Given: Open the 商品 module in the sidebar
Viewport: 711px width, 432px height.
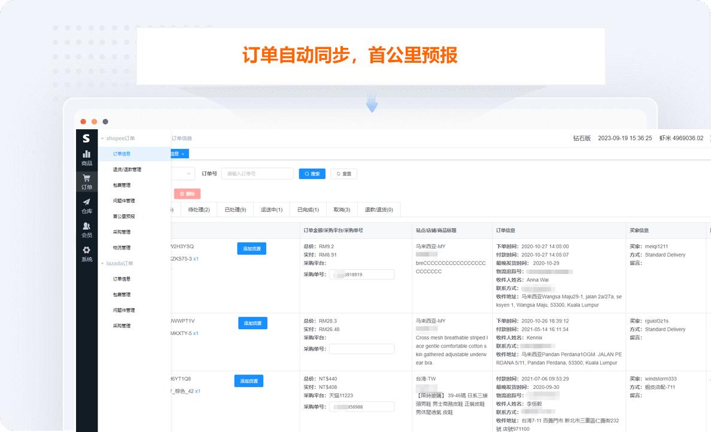Looking at the screenshot, I should coord(86,159).
